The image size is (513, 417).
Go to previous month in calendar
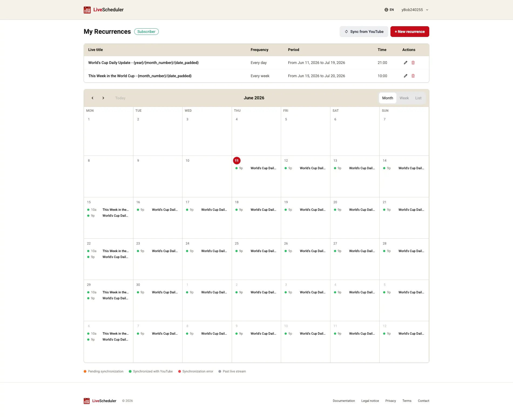coord(93,98)
